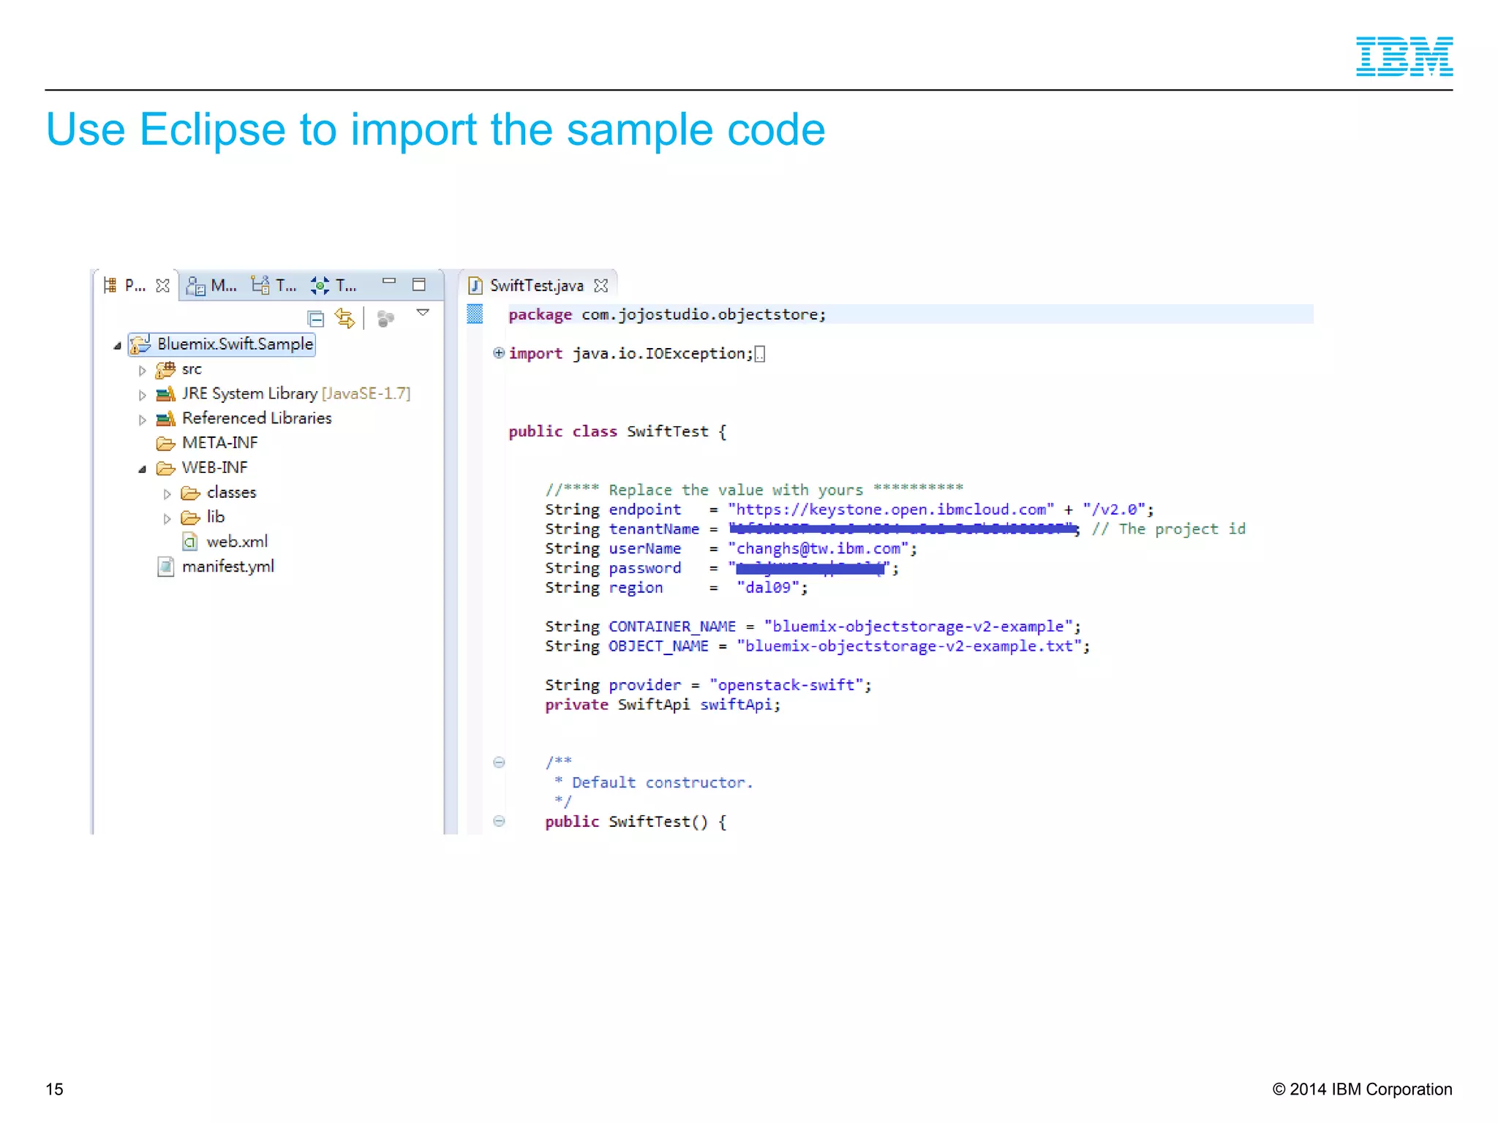Screen dimensions: 1498x1123
Task: Select the manifest.yml file
Action: (216, 567)
